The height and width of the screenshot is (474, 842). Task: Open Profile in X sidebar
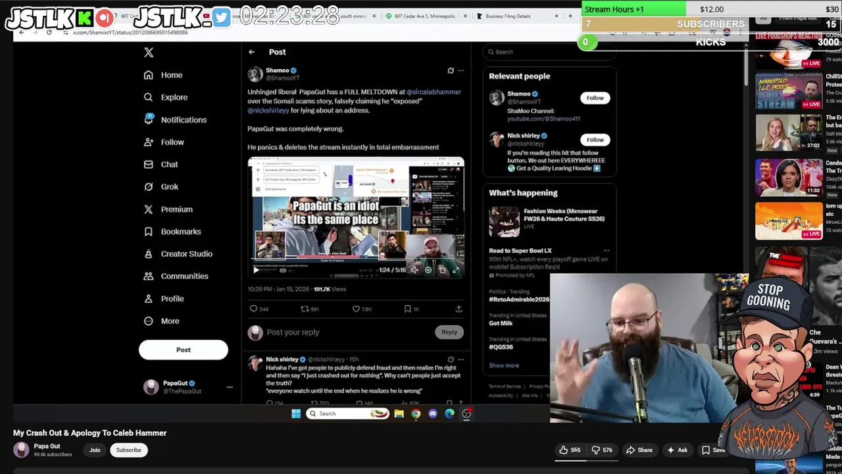tap(164, 299)
